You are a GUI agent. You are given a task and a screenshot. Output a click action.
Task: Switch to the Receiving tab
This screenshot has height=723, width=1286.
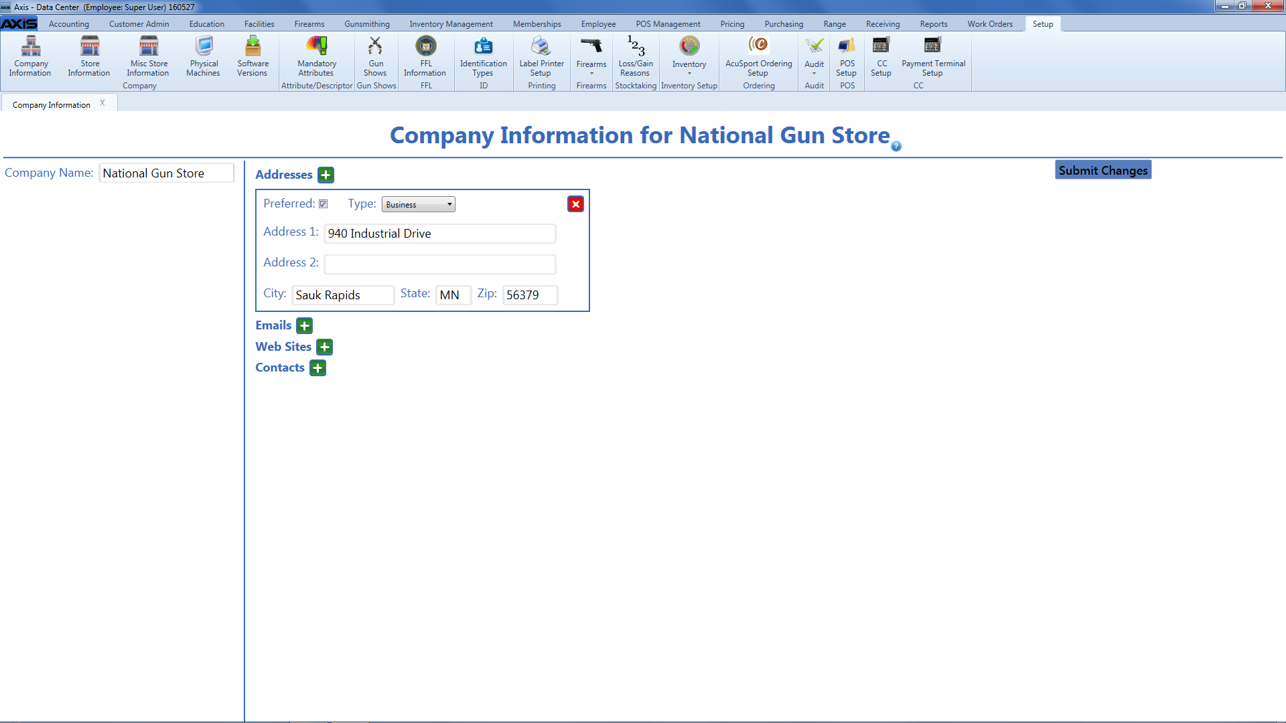point(883,24)
